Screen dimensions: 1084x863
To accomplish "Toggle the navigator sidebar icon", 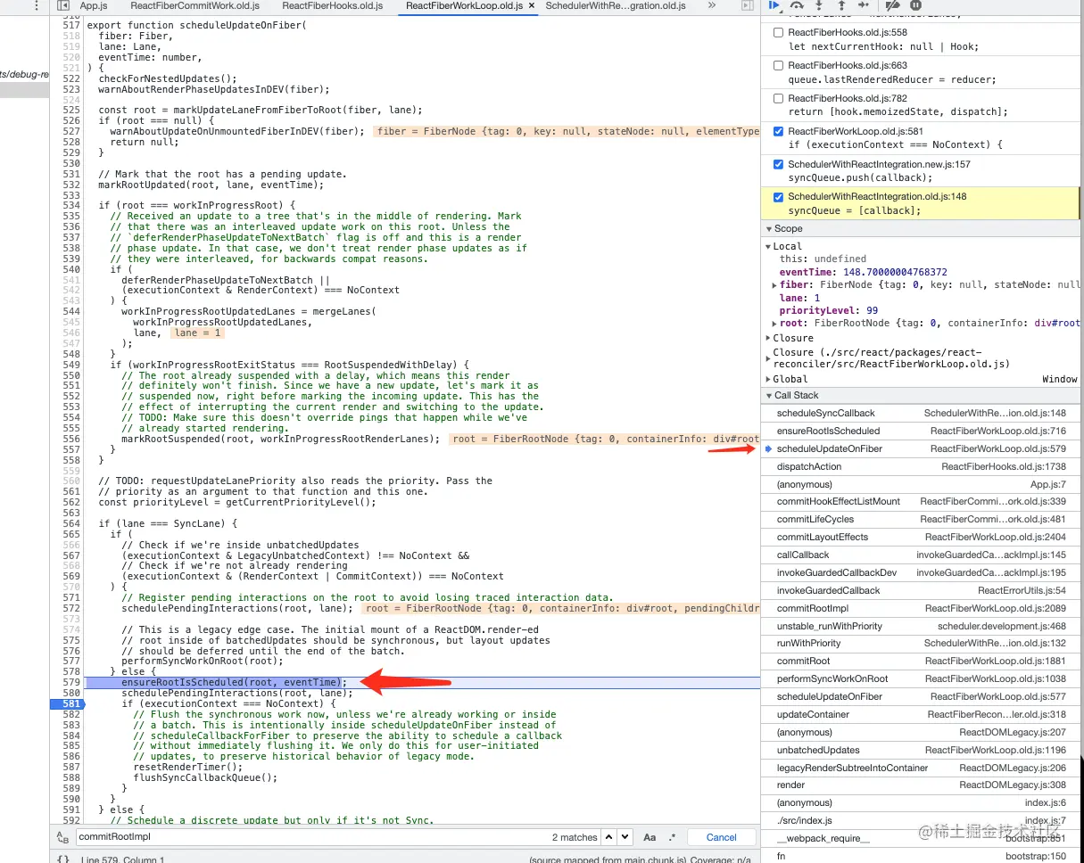I will pos(62,5).
